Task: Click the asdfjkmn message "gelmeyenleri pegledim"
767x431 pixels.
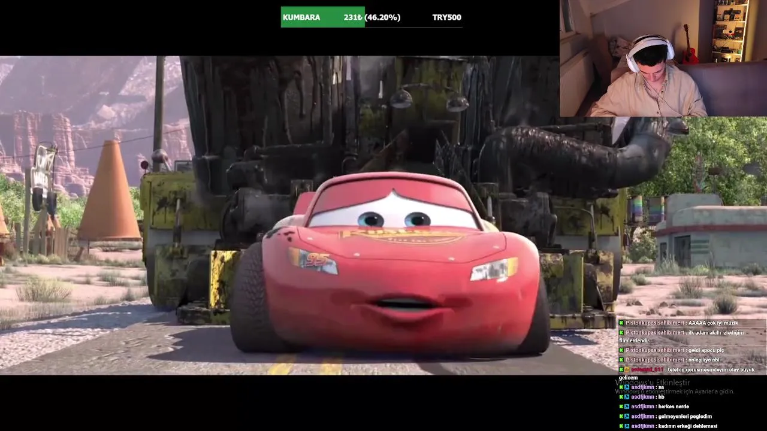Action: pyautogui.click(x=684, y=417)
